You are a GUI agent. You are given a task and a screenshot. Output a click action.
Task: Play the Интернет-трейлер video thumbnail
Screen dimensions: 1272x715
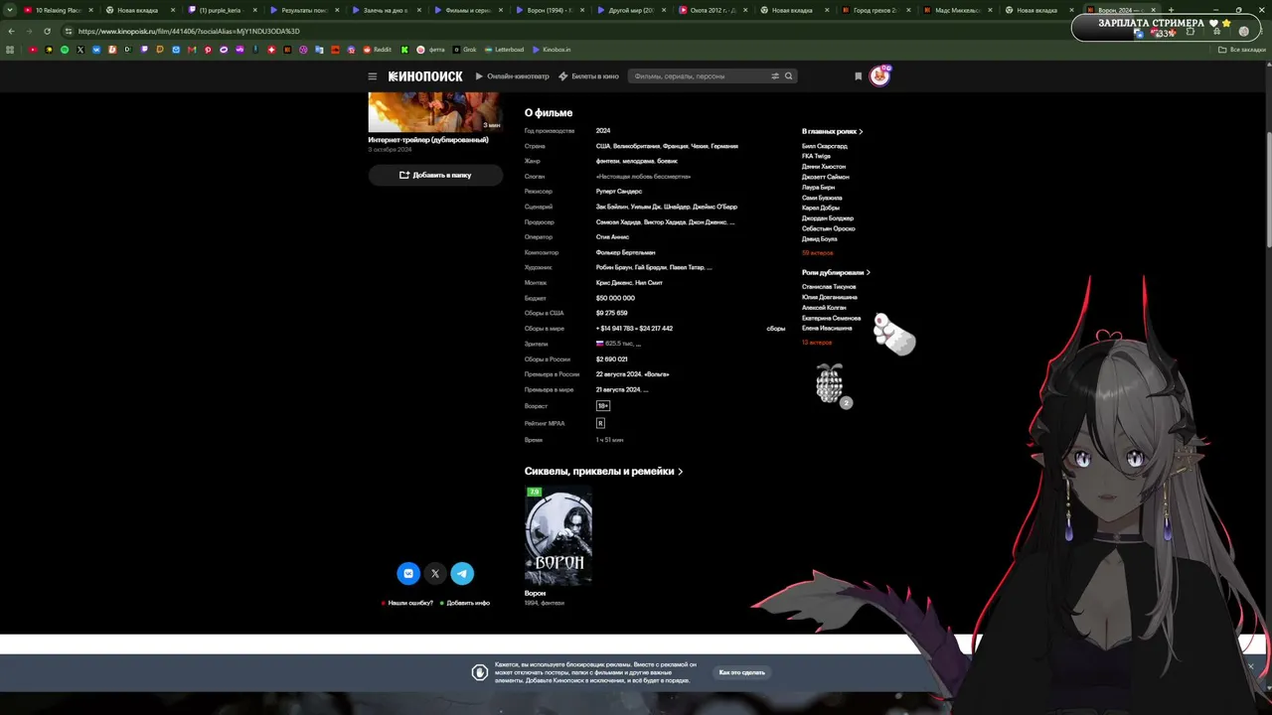tap(435, 112)
